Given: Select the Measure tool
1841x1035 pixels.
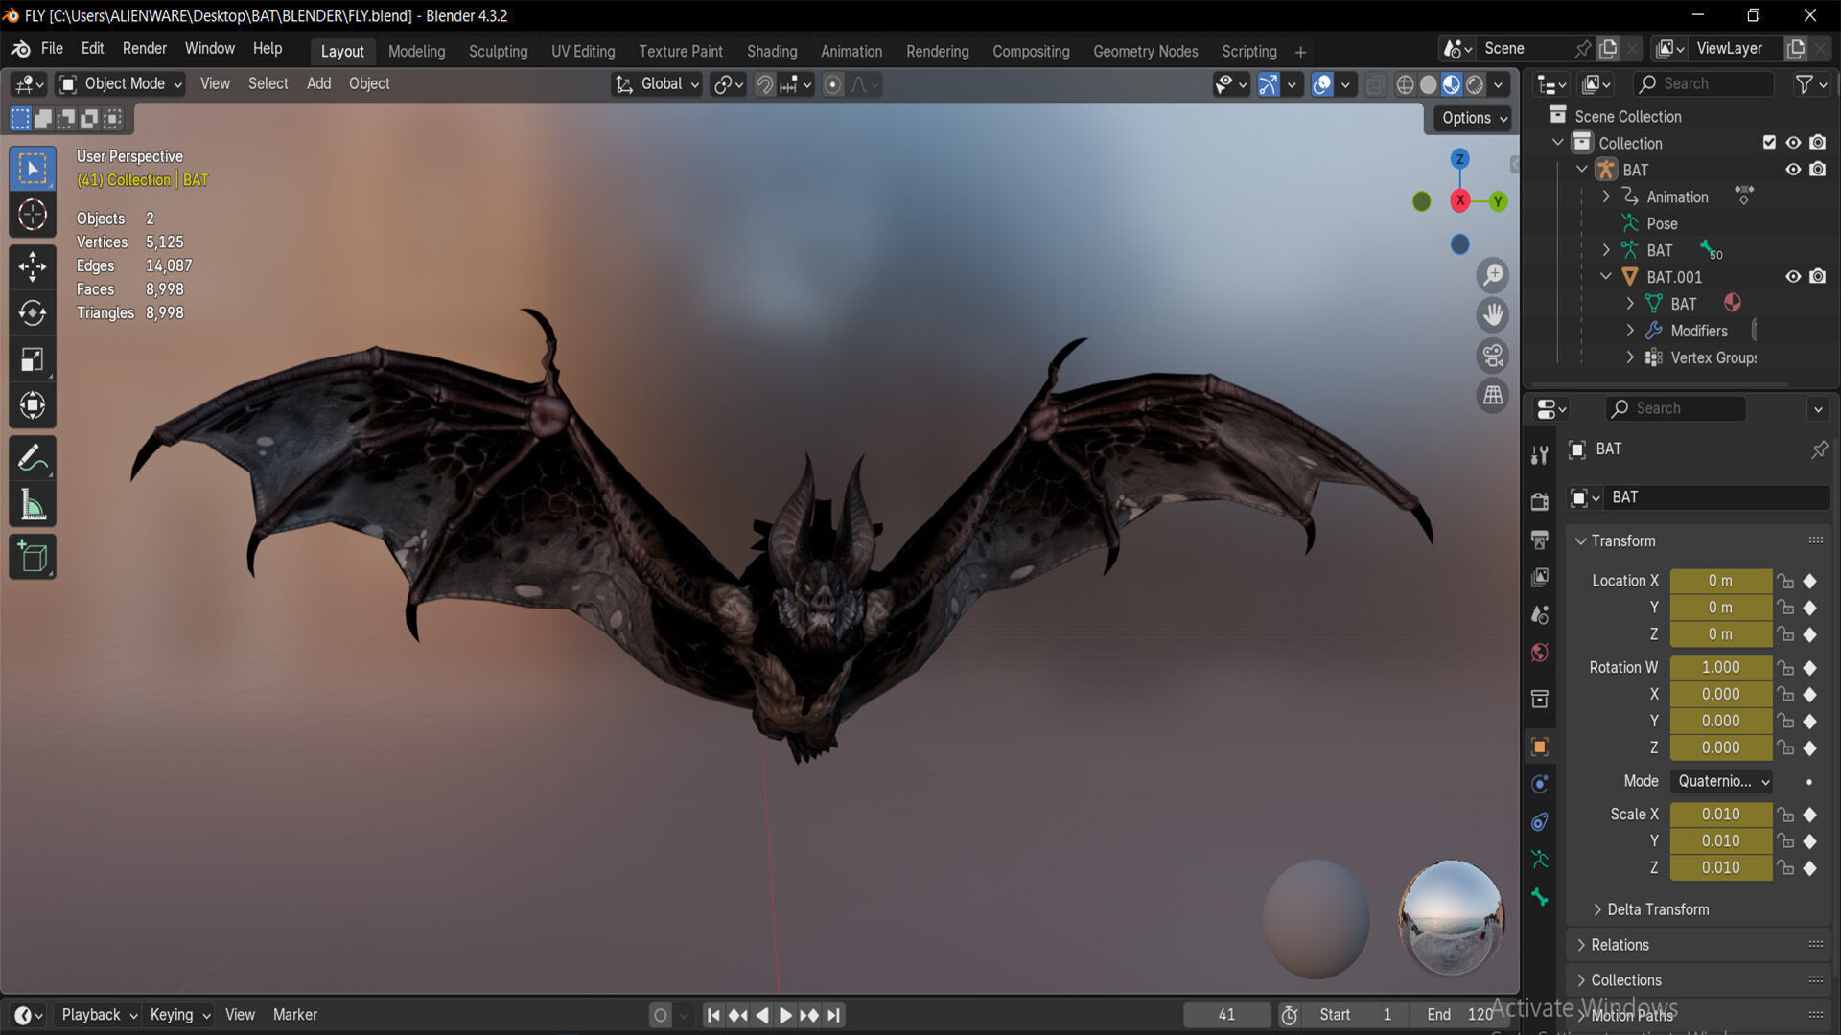Looking at the screenshot, I should pos(33,504).
